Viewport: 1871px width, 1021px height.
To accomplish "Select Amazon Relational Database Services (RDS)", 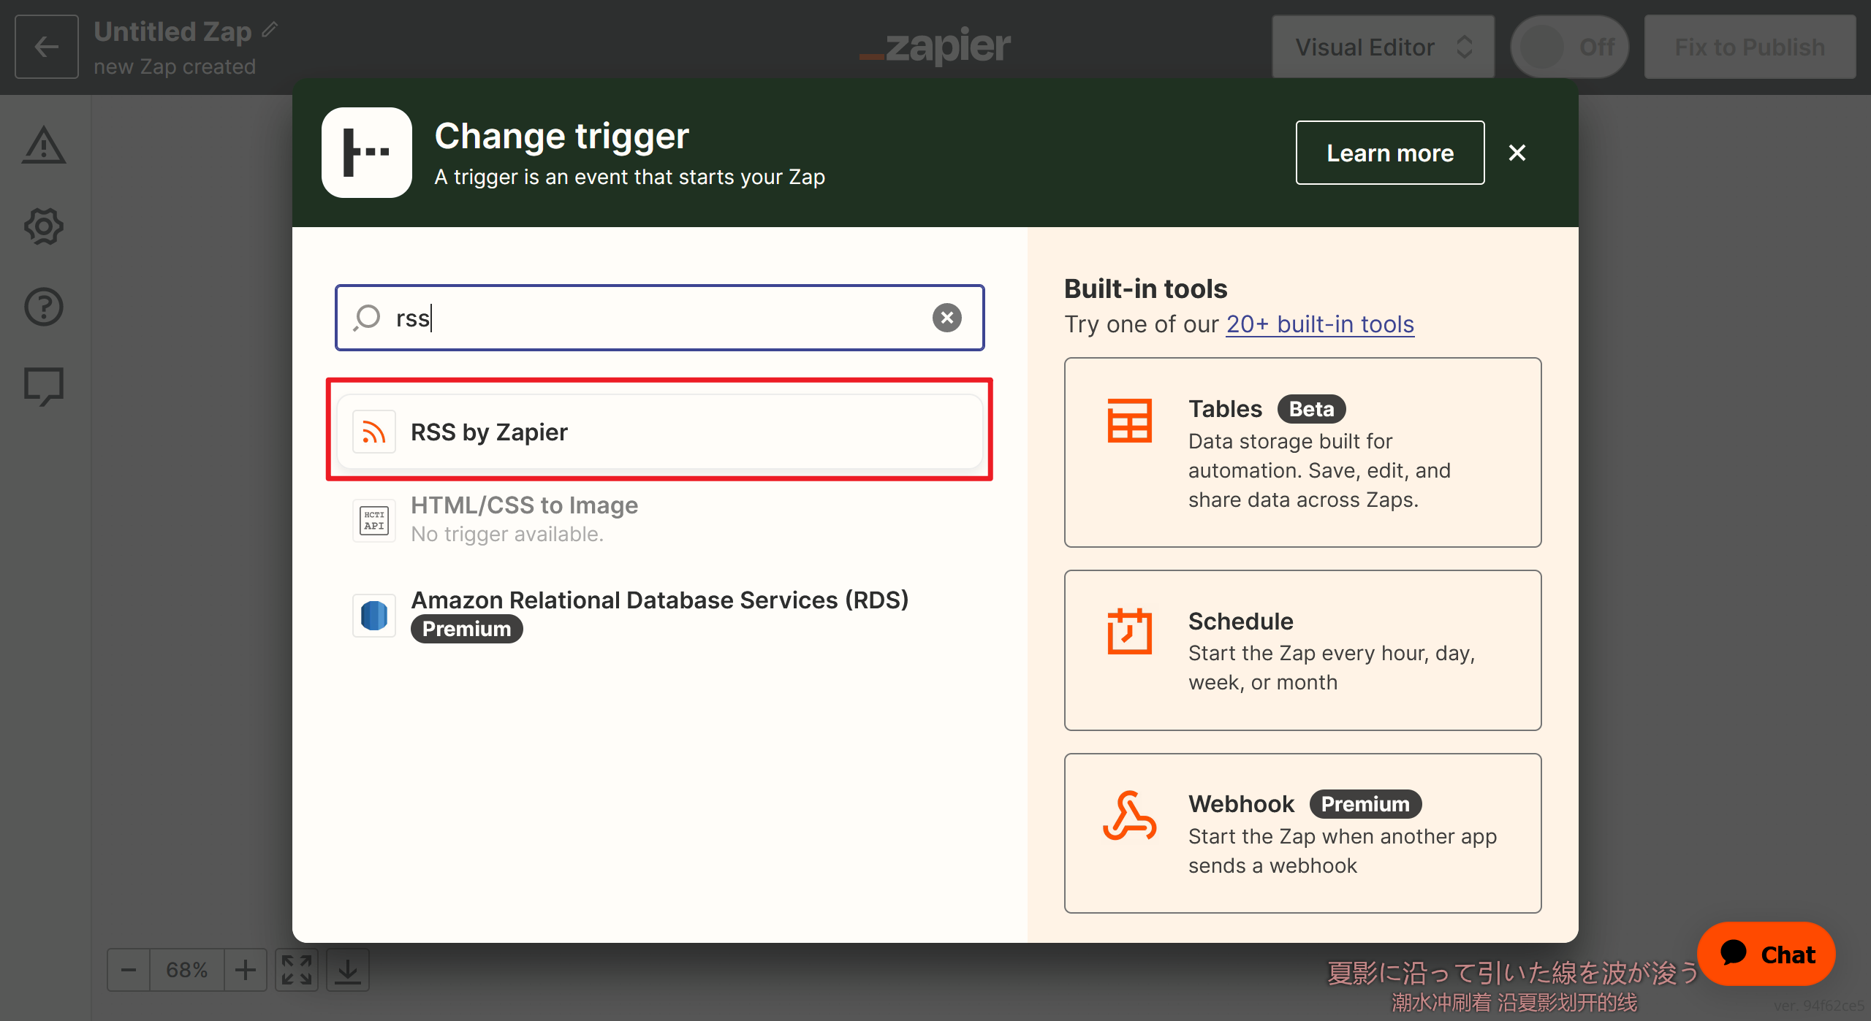I will (x=659, y=615).
